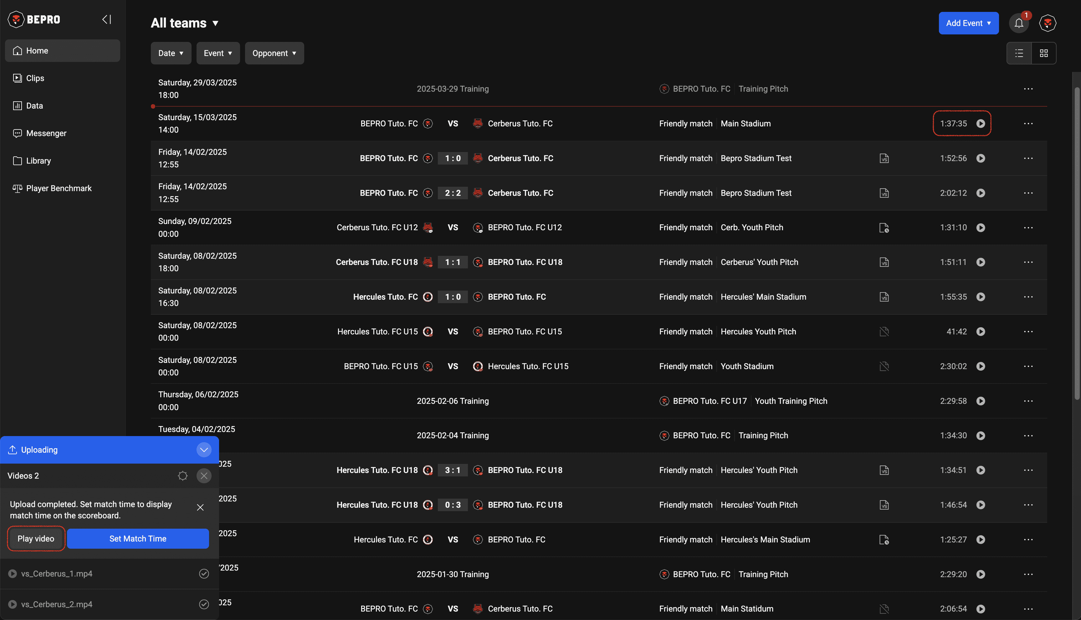Collapse the left sidebar
The image size is (1081, 620).
click(106, 20)
